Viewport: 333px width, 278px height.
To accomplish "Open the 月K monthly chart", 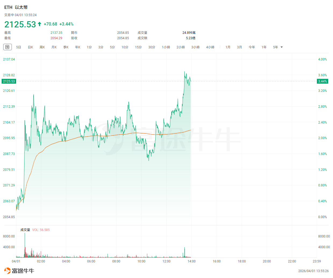I will 54,47.
